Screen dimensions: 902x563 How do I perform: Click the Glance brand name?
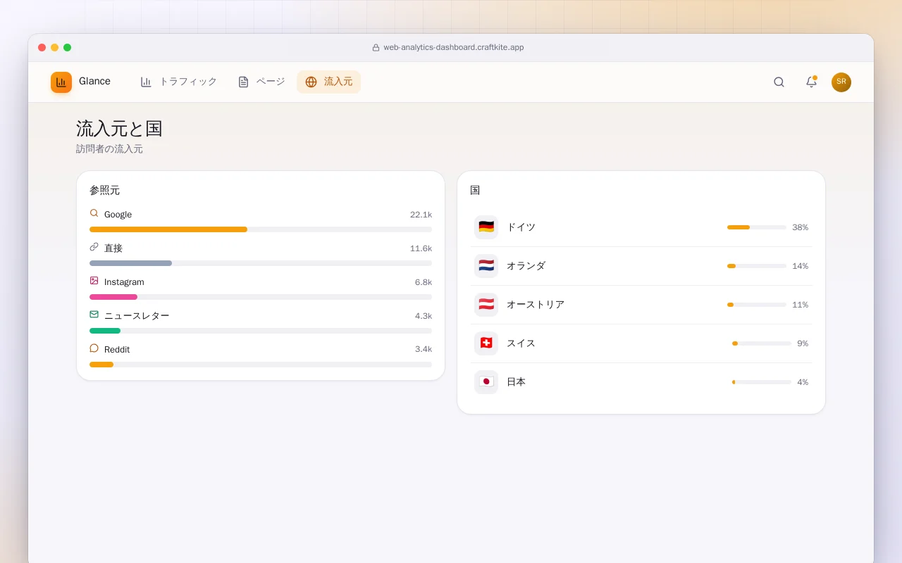94,82
